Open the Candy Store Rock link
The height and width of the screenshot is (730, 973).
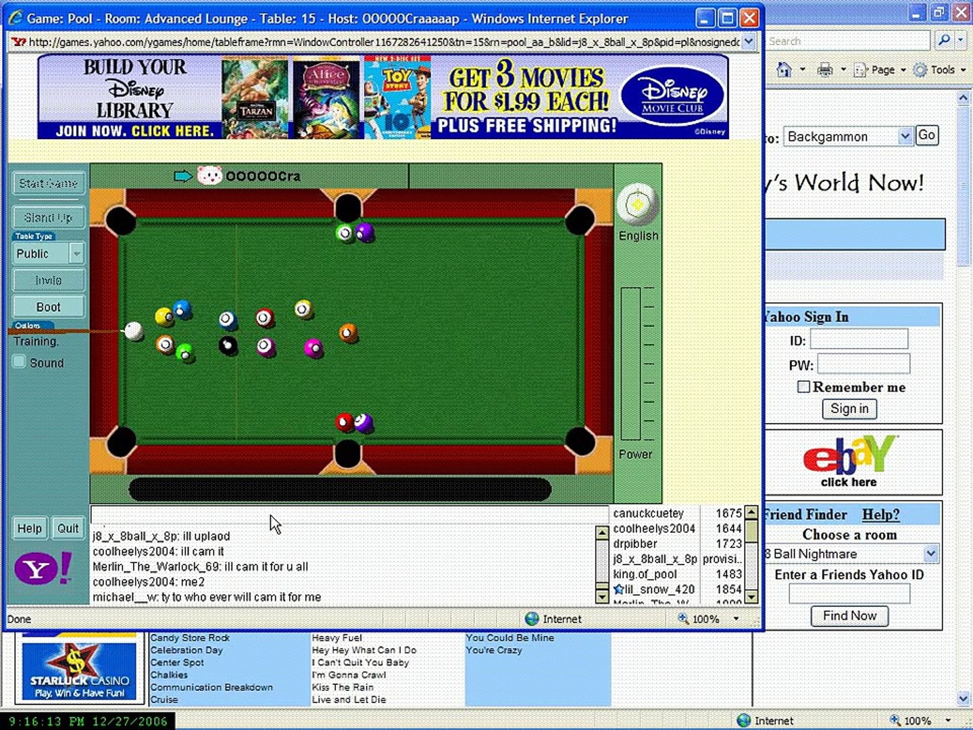190,637
